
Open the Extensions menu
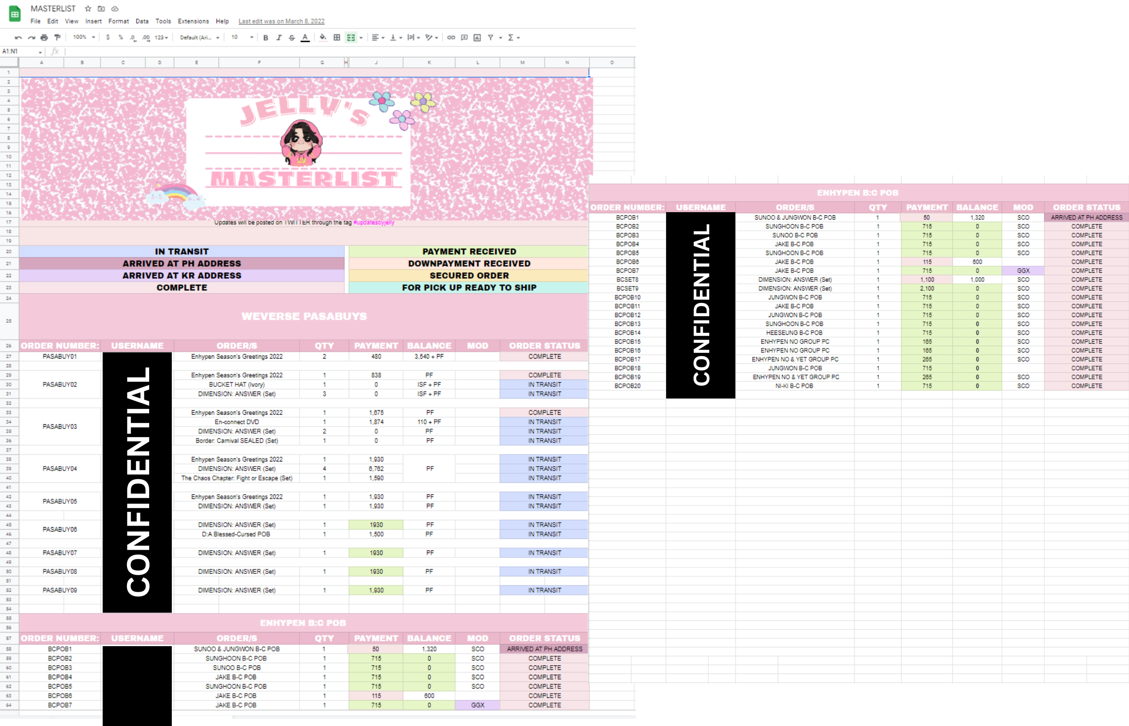pyautogui.click(x=193, y=21)
